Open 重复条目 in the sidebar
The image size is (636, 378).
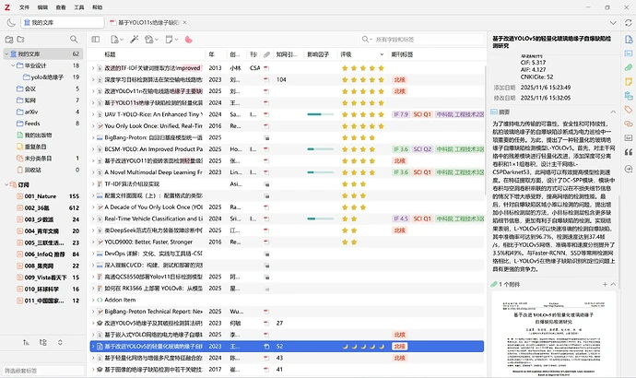pyautogui.click(x=35, y=147)
